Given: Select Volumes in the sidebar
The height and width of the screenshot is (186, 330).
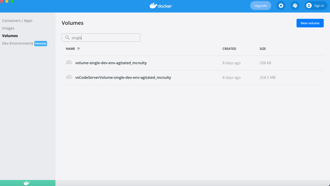Looking at the screenshot, I should coord(10,36).
